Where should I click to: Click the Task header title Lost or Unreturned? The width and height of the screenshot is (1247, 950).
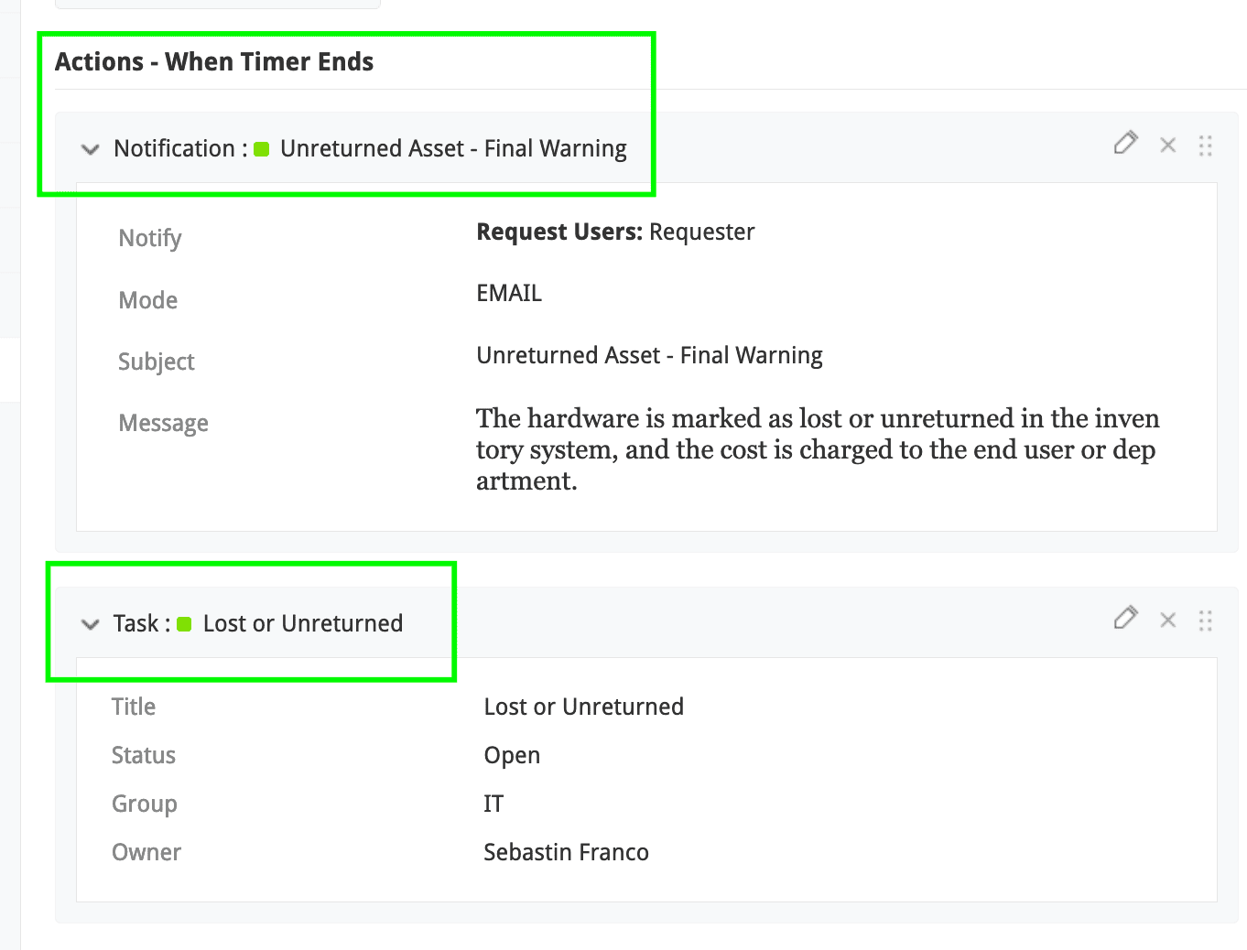[x=302, y=623]
